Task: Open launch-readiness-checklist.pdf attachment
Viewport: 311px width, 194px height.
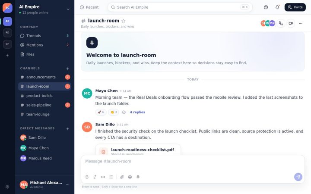Action: point(138,150)
